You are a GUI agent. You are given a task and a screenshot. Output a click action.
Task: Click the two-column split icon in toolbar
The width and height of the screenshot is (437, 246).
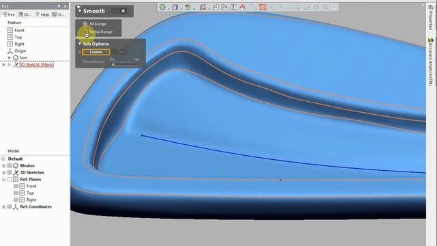[x=234, y=8]
